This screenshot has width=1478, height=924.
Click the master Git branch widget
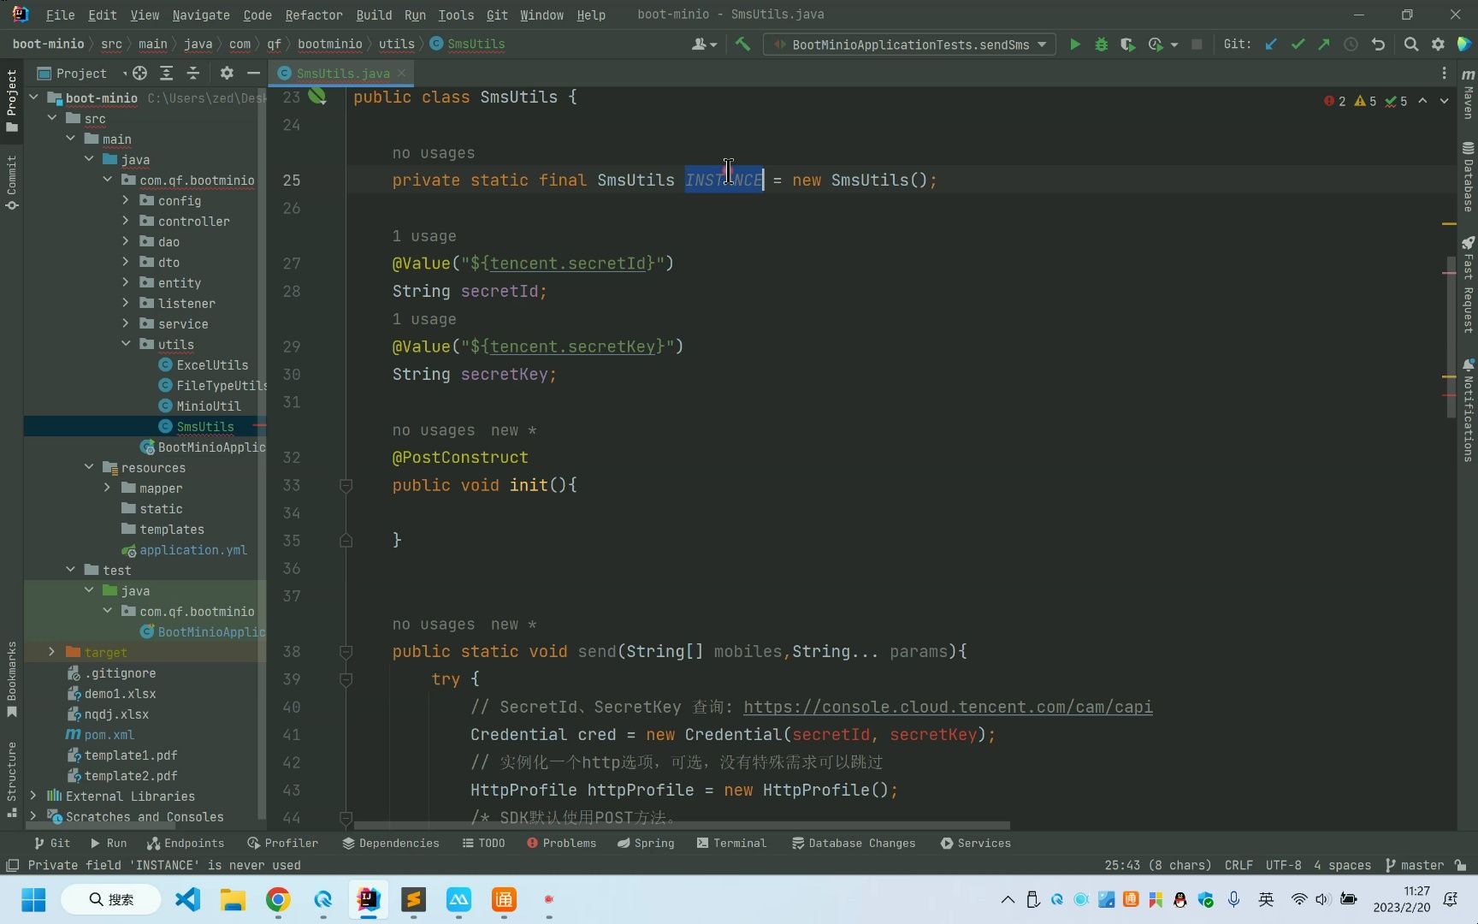point(1415,865)
